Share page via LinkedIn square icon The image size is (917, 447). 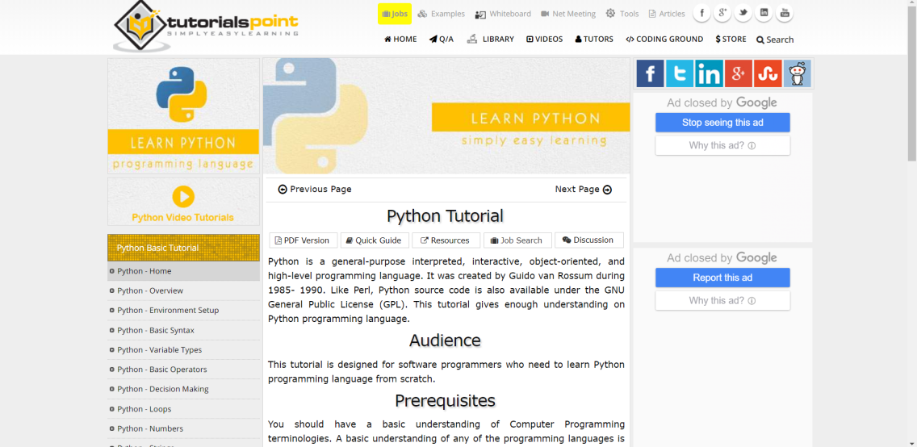(x=709, y=73)
